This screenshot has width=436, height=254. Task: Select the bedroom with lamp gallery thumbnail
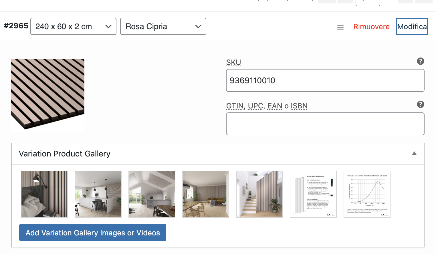44,194
